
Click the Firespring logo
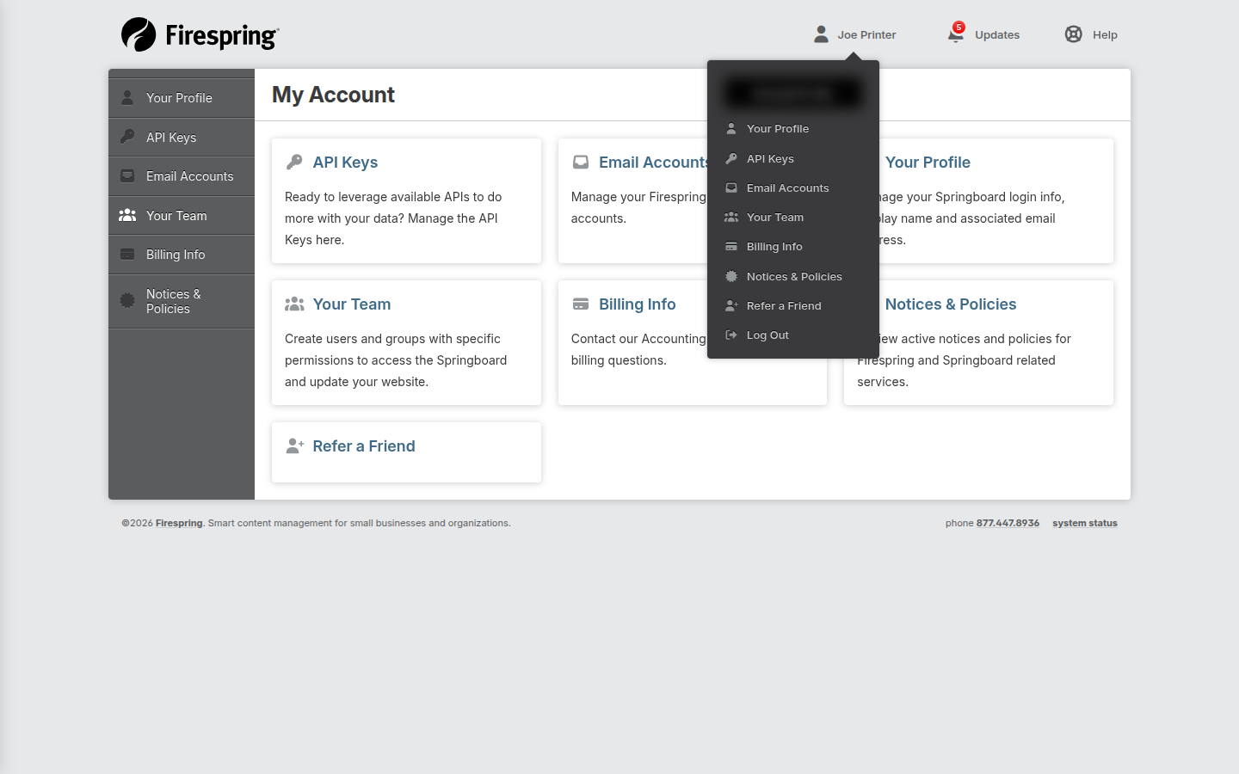(200, 34)
